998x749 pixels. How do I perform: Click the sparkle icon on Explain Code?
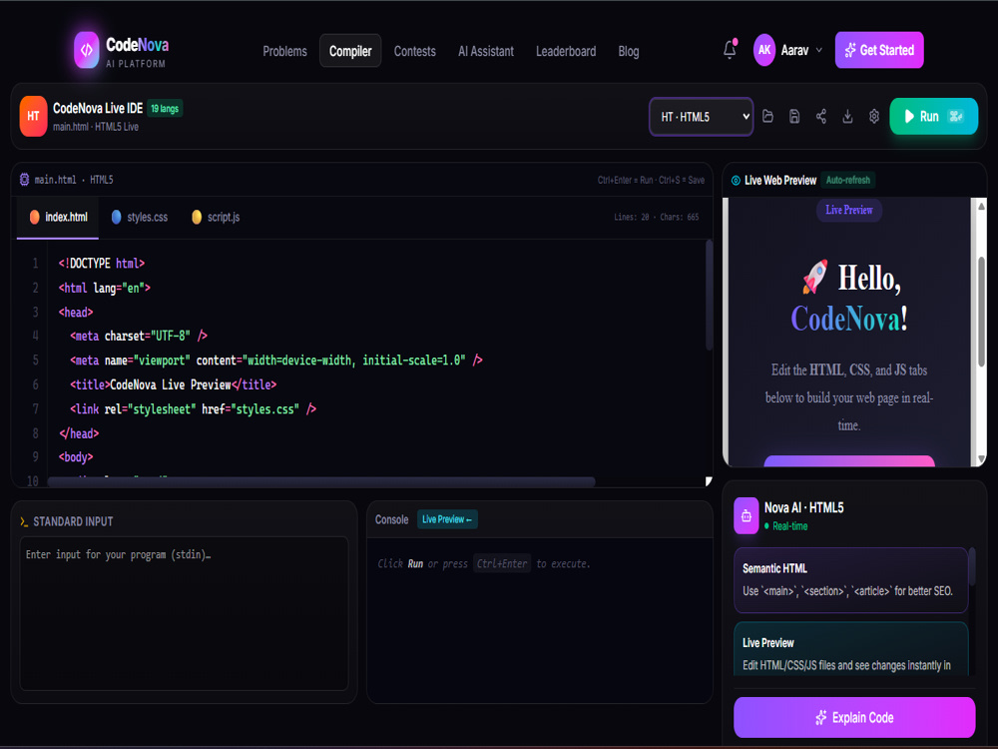821,718
